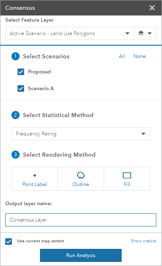
Task: Select the Point Label dot icon
Action: coord(35,175)
